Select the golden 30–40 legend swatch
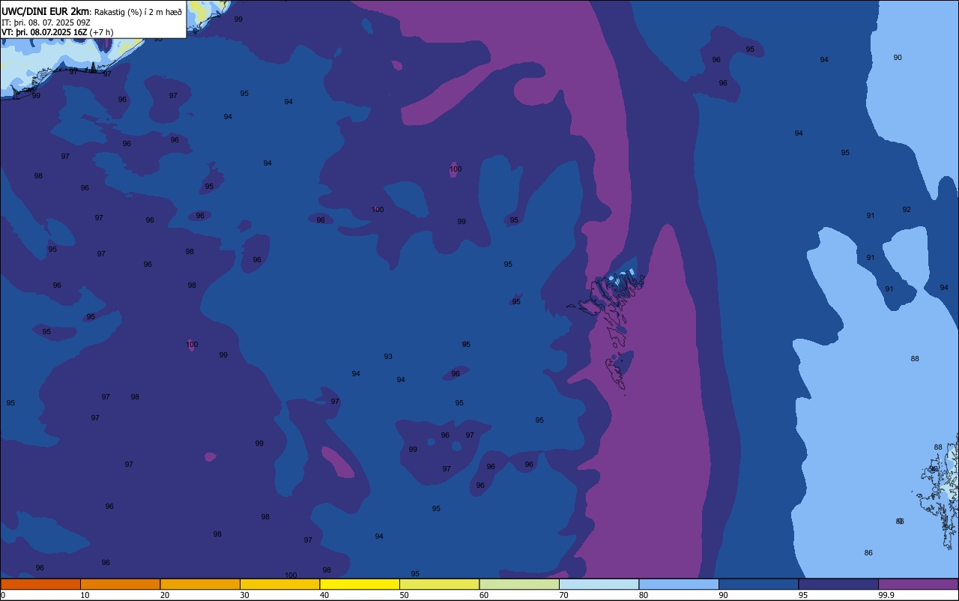The image size is (959, 601). coord(279,584)
